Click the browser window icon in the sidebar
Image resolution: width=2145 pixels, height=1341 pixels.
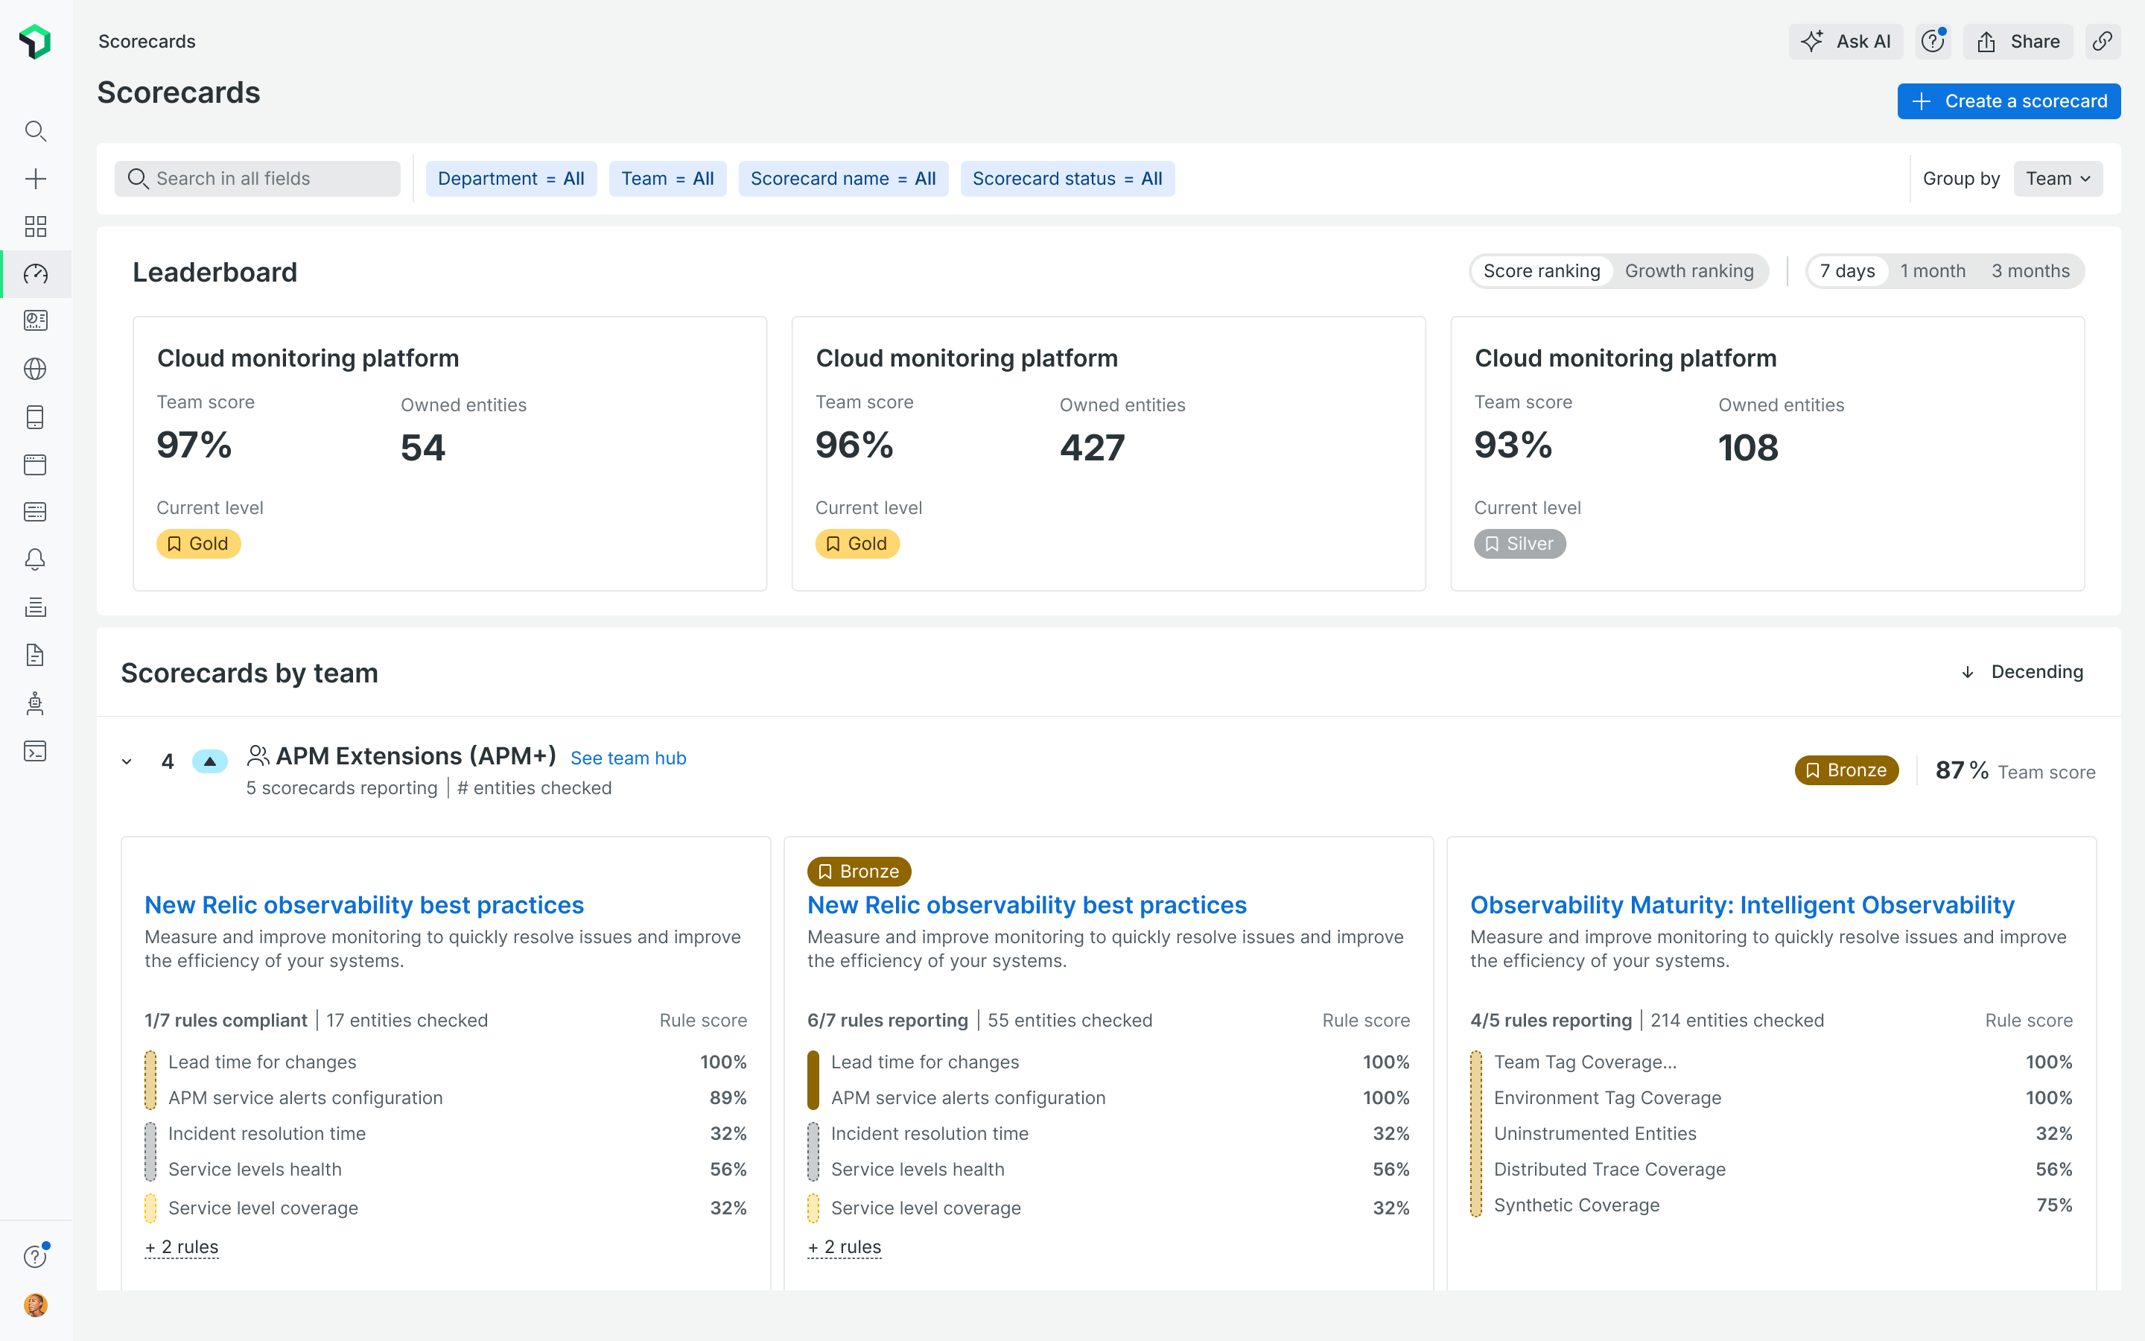36,465
